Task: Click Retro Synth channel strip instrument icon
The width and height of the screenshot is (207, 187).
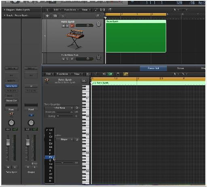Action: (x=11, y=114)
